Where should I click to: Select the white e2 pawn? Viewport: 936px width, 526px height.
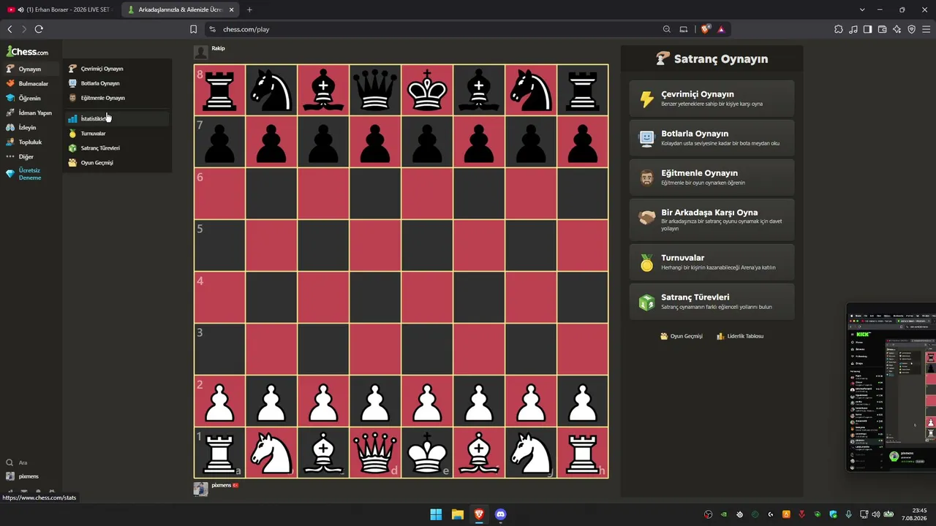click(x=427, y=401)
